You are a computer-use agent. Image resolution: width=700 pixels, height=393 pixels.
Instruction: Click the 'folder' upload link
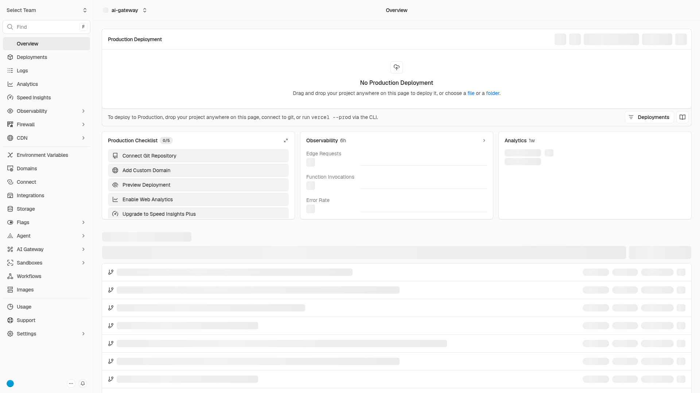coord(493,93)
